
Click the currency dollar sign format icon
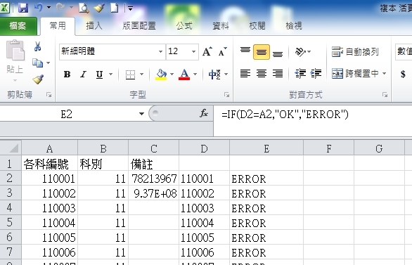pyautogui.click(x=403, y=74)
